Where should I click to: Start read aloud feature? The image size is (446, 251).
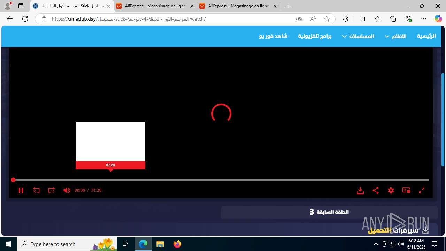pos(313,19)
